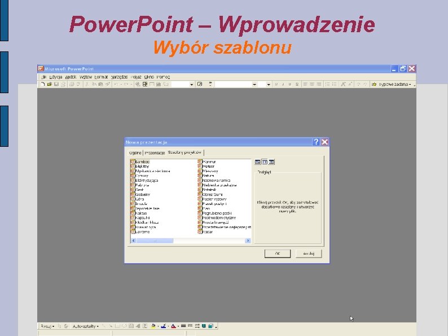Screen dimensions: 448x336
Task: Switch to the Ogólne tab
Action: 135,152
